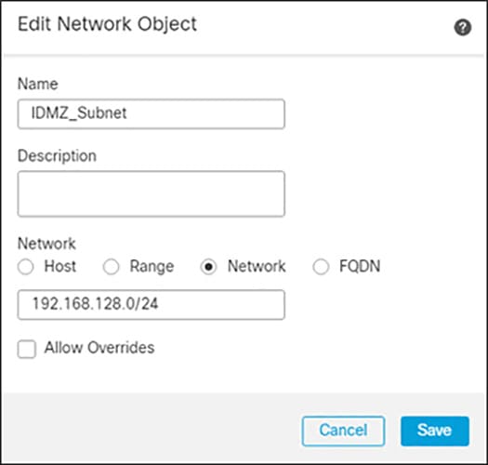The height and width of the screenshot is (465, 488).
Task: Click the Network section heading above radios
Action: click(x=46, y=244)
